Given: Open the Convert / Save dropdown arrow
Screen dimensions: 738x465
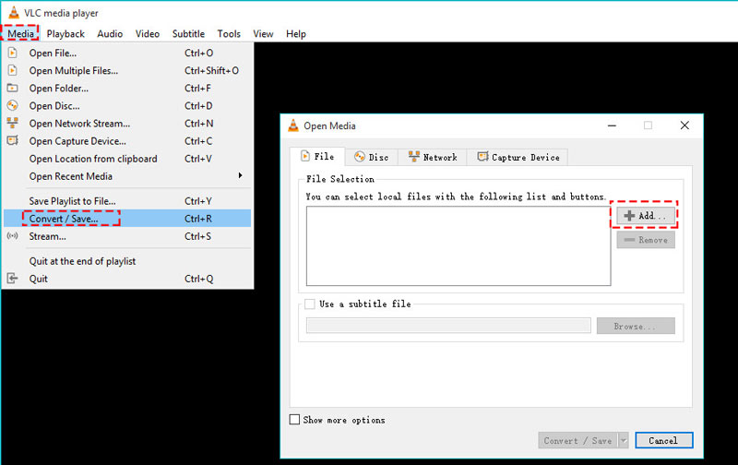Looking at the screenshot, I should (x=623, y=441).
